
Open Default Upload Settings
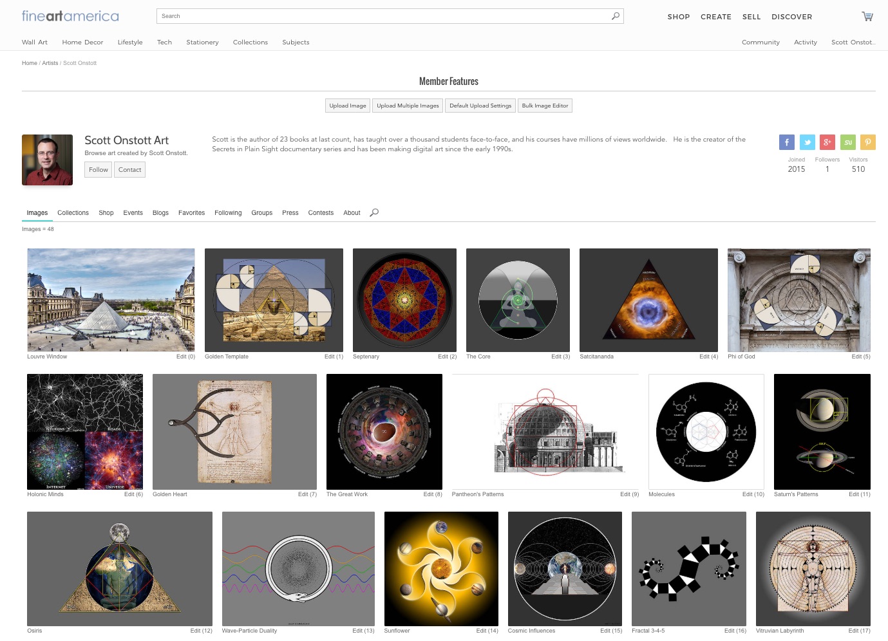coord(480,106)
